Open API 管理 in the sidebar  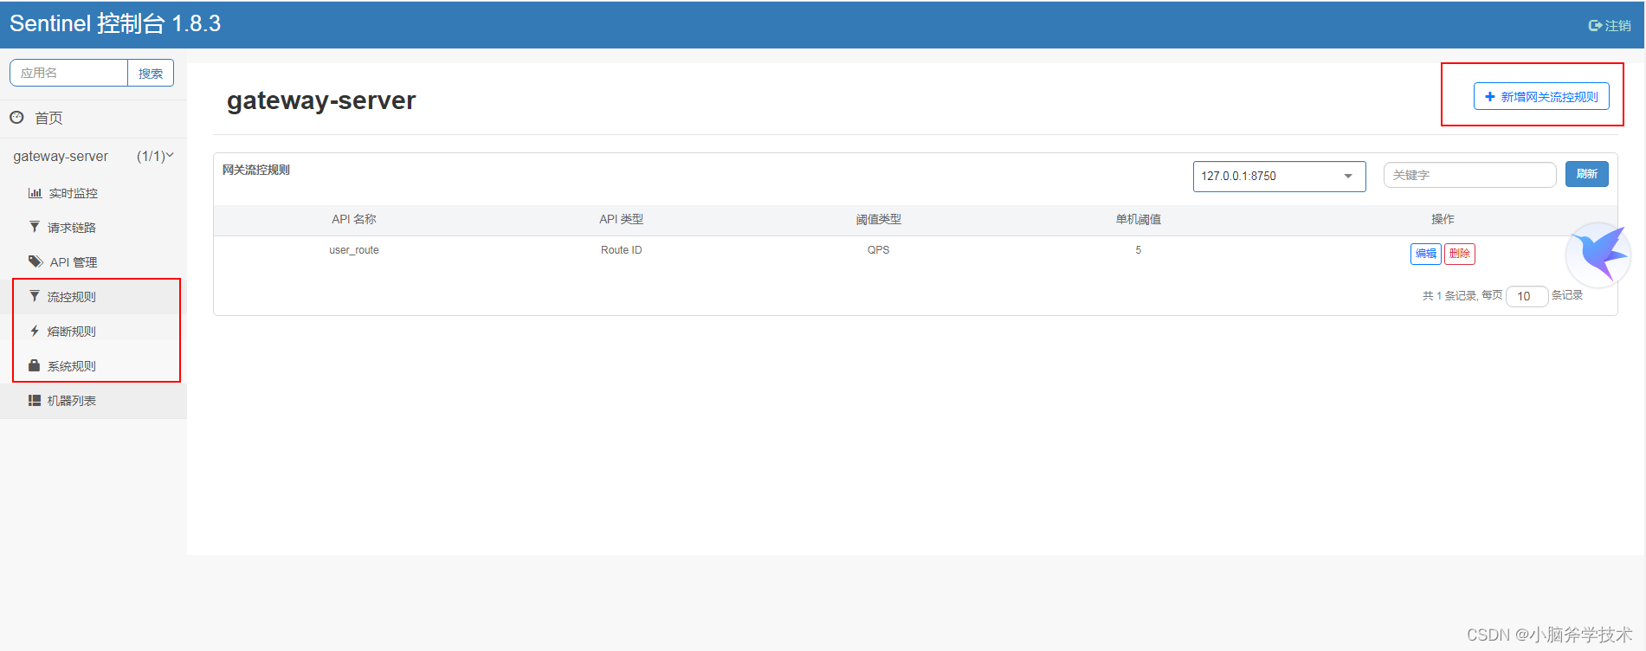(74, 262)
